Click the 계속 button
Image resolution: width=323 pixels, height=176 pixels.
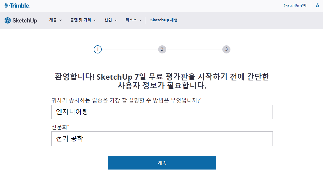162,163
